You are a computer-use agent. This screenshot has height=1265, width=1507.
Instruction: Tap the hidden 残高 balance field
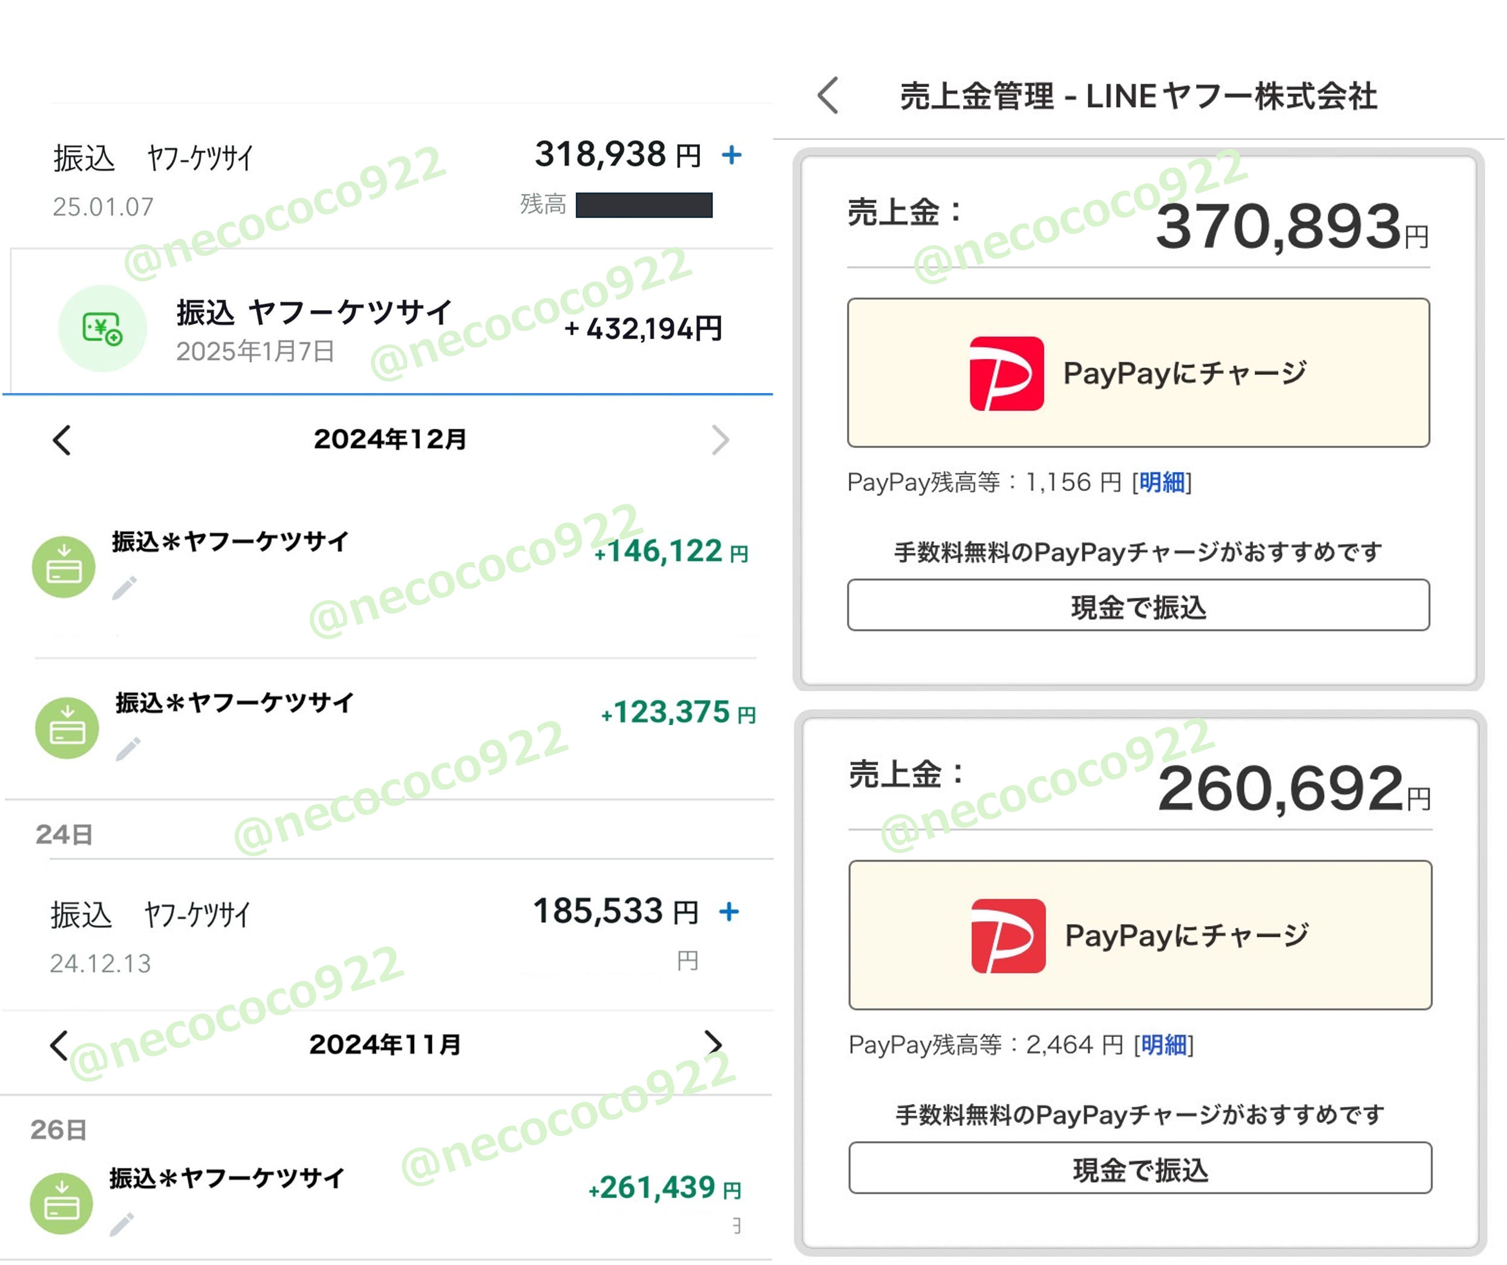[644, 205]
